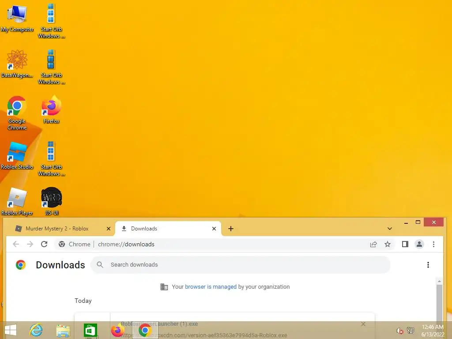The height and width of the screenshot is (339, 452).
Task: Open the My Computer desktop icon
Action: coord(17,18)
